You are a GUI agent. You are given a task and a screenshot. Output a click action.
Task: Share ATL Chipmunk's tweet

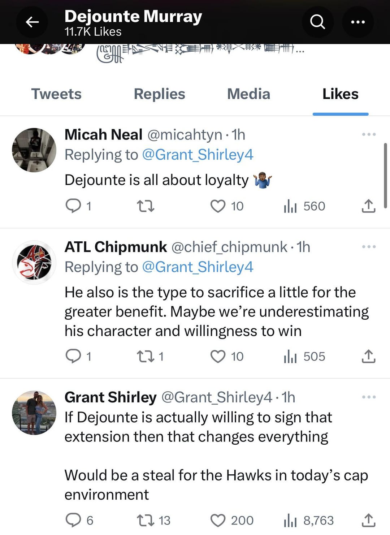[x=368, y=356]
